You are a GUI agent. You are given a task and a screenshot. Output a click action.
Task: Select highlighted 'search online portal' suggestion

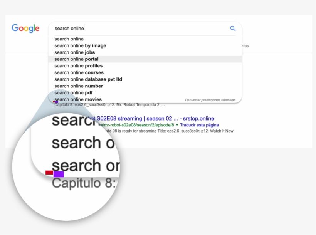point(77,59)
